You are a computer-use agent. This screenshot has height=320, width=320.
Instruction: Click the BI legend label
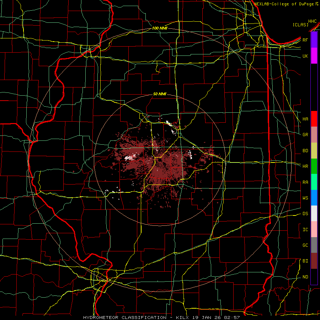point(305,261)
